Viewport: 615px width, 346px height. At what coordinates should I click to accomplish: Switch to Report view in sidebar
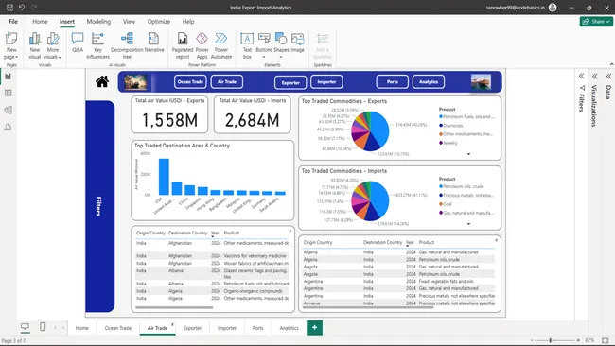click(8, 77)
